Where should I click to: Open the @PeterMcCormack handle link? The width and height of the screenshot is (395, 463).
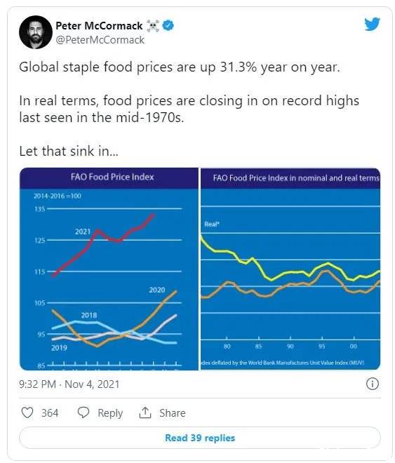point(100,40)
